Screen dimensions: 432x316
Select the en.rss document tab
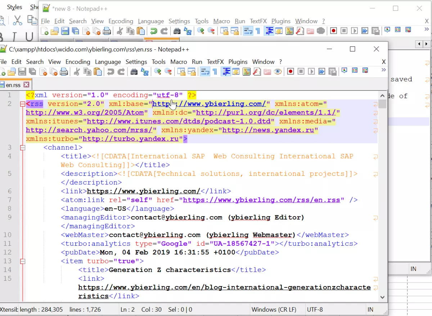point(13,85)
